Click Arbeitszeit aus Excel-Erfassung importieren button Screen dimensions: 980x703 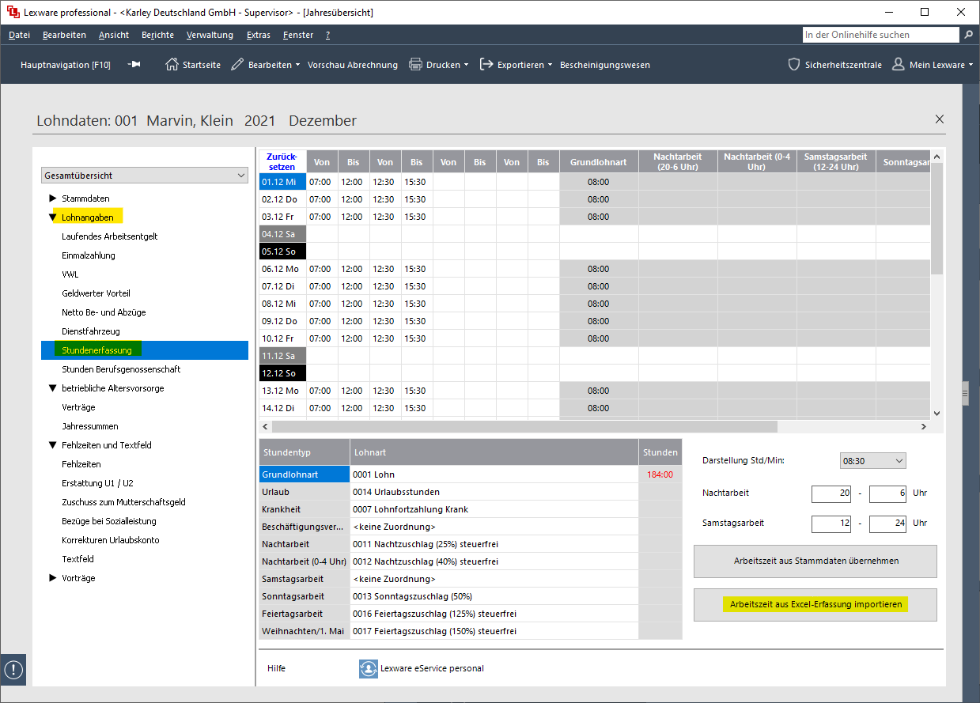tap(815, 604)
